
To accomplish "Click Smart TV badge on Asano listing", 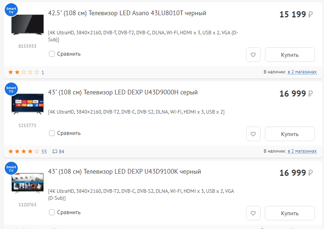I will [11, 10].
